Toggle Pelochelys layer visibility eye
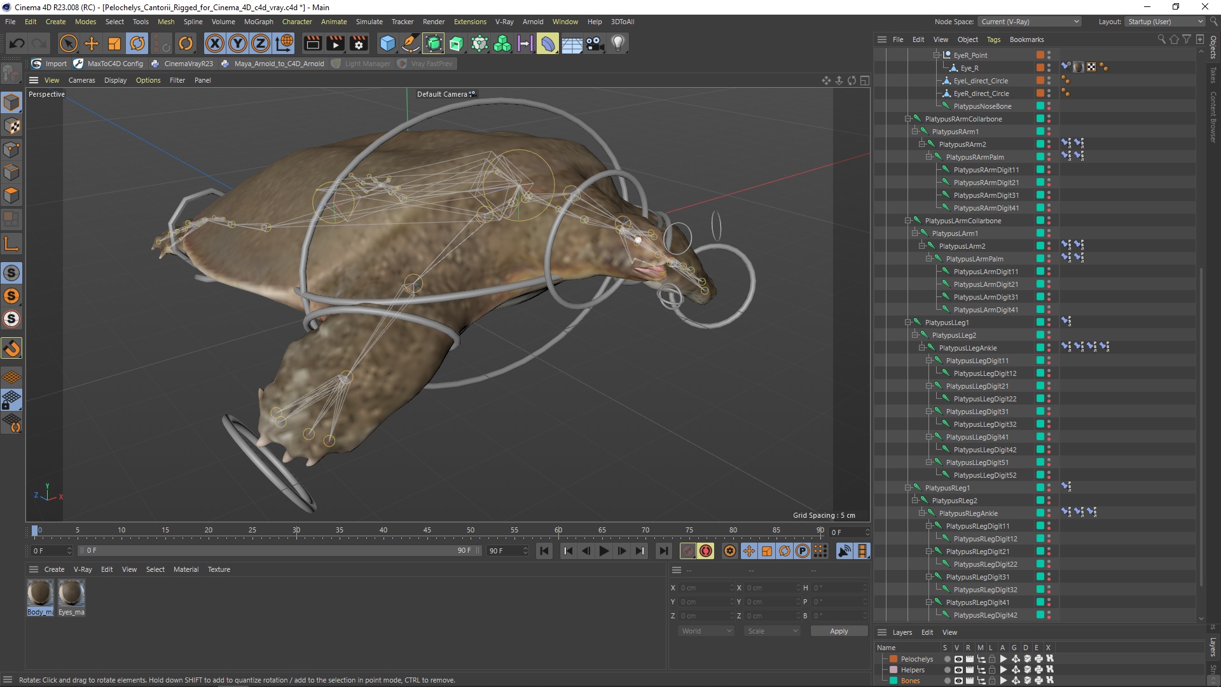 (x=958, y=659)
